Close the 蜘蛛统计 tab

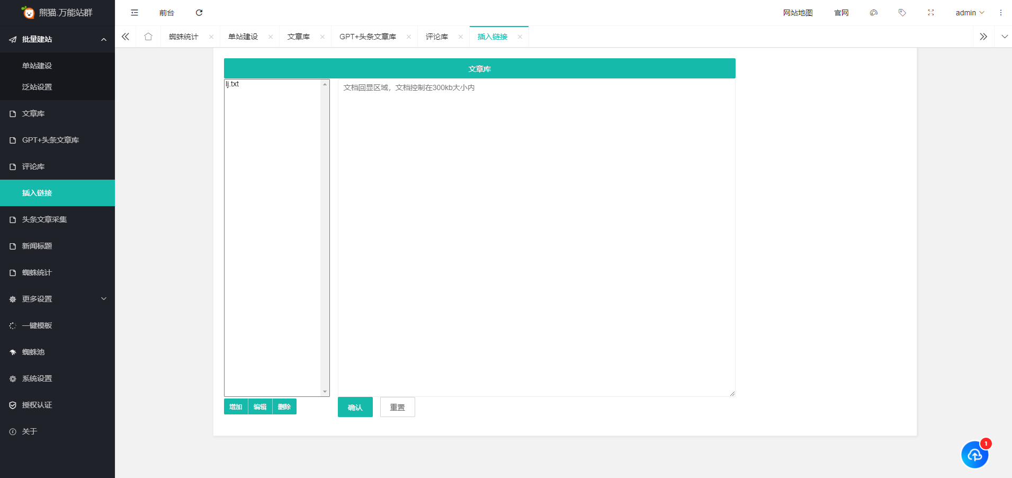(x=211, y=37)
